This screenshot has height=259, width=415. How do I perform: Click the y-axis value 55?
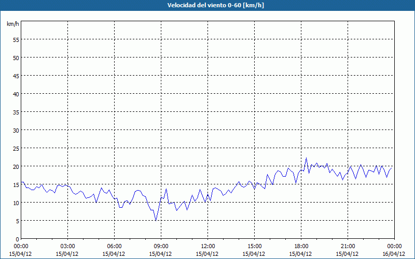16,41
